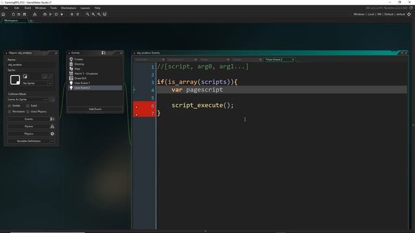Image resolution: width=415 pixels, height=233 pixels.
Task: Select the Destroy event
Action: tap(95, 64)
